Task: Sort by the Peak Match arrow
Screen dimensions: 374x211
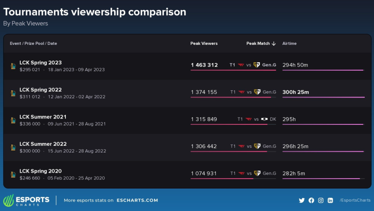Action: pos(274,43)
